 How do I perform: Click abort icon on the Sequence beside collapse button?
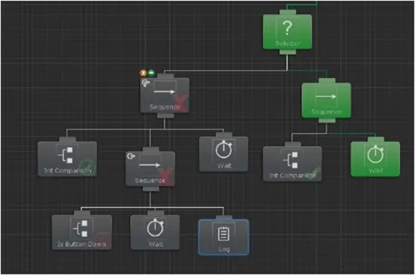[x=145, y=83]
